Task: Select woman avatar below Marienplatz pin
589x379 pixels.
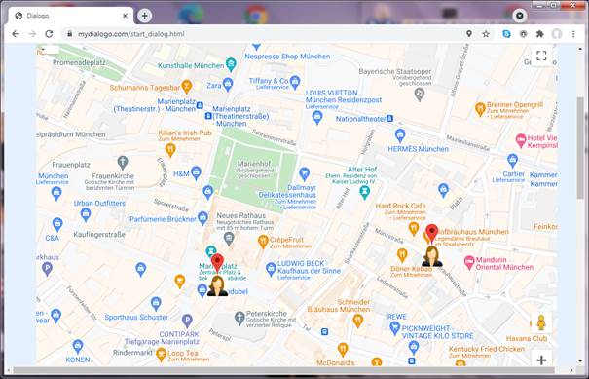Action: [x=217, y=285]
